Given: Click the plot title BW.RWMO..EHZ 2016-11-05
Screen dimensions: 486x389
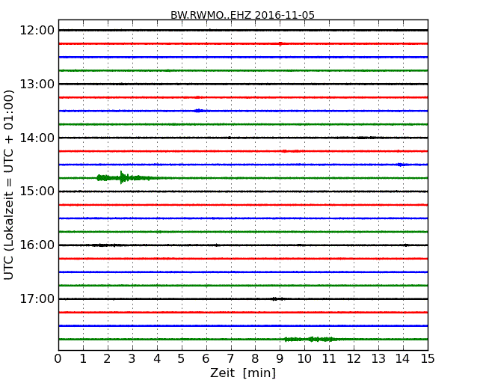Looking at the screenshot, I should click(x=242, y=15).
